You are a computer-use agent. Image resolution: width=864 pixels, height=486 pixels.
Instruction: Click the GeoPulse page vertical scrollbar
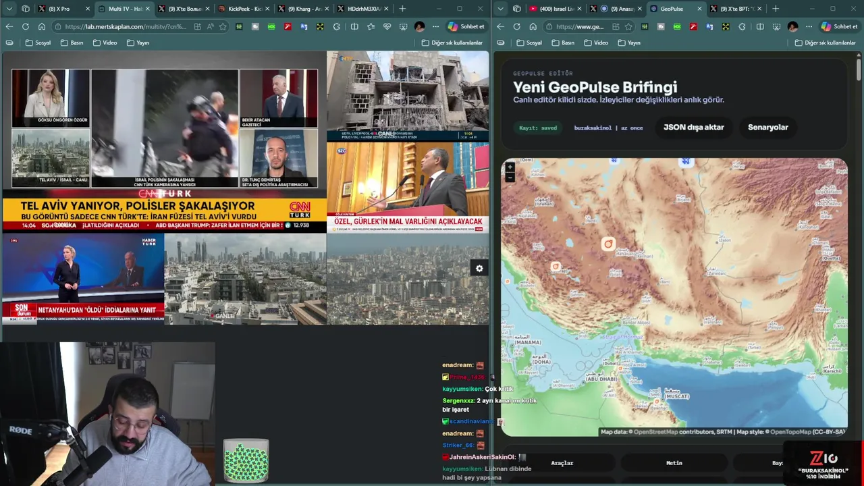click(x=859, y=70)
